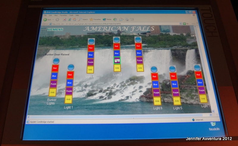
Task: Select Red color for Light 2
Action: 117,46
